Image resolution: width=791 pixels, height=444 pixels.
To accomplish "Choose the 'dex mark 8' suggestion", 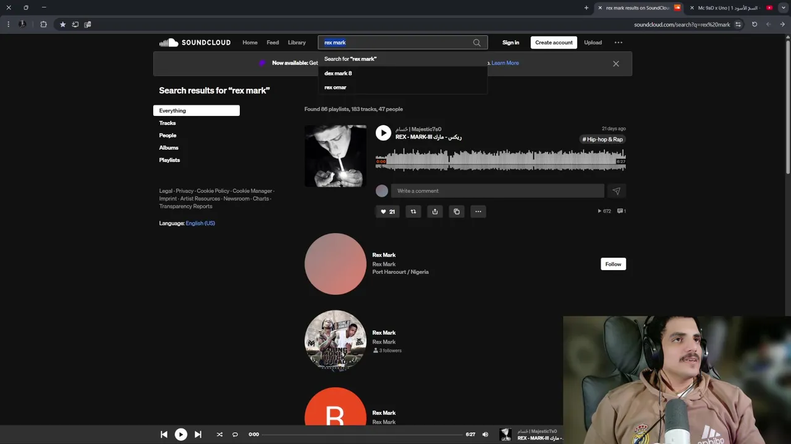I will tap(402, 73).
